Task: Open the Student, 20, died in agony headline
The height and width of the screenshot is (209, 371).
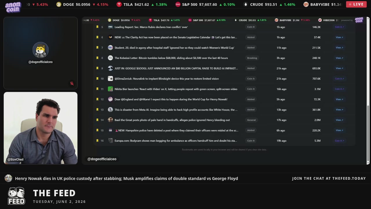Action: pyautogui.click(x=174, y=48)
